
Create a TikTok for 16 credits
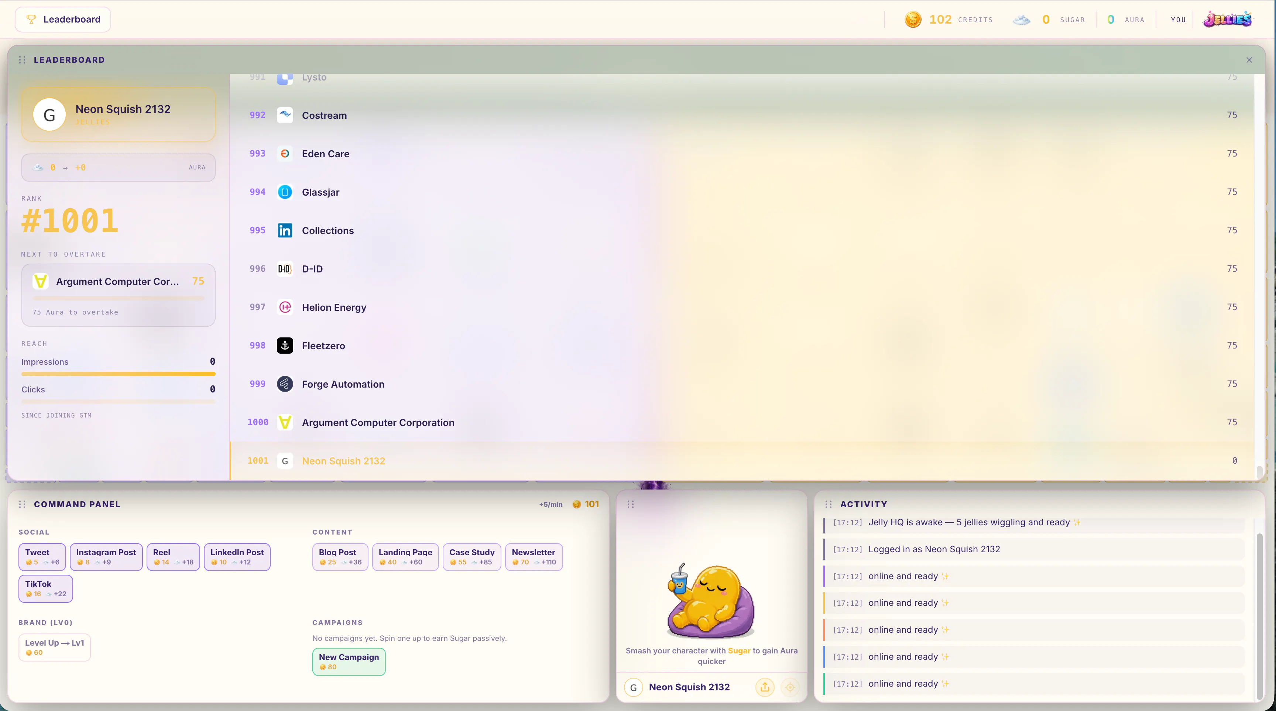(x=45, y=589)
